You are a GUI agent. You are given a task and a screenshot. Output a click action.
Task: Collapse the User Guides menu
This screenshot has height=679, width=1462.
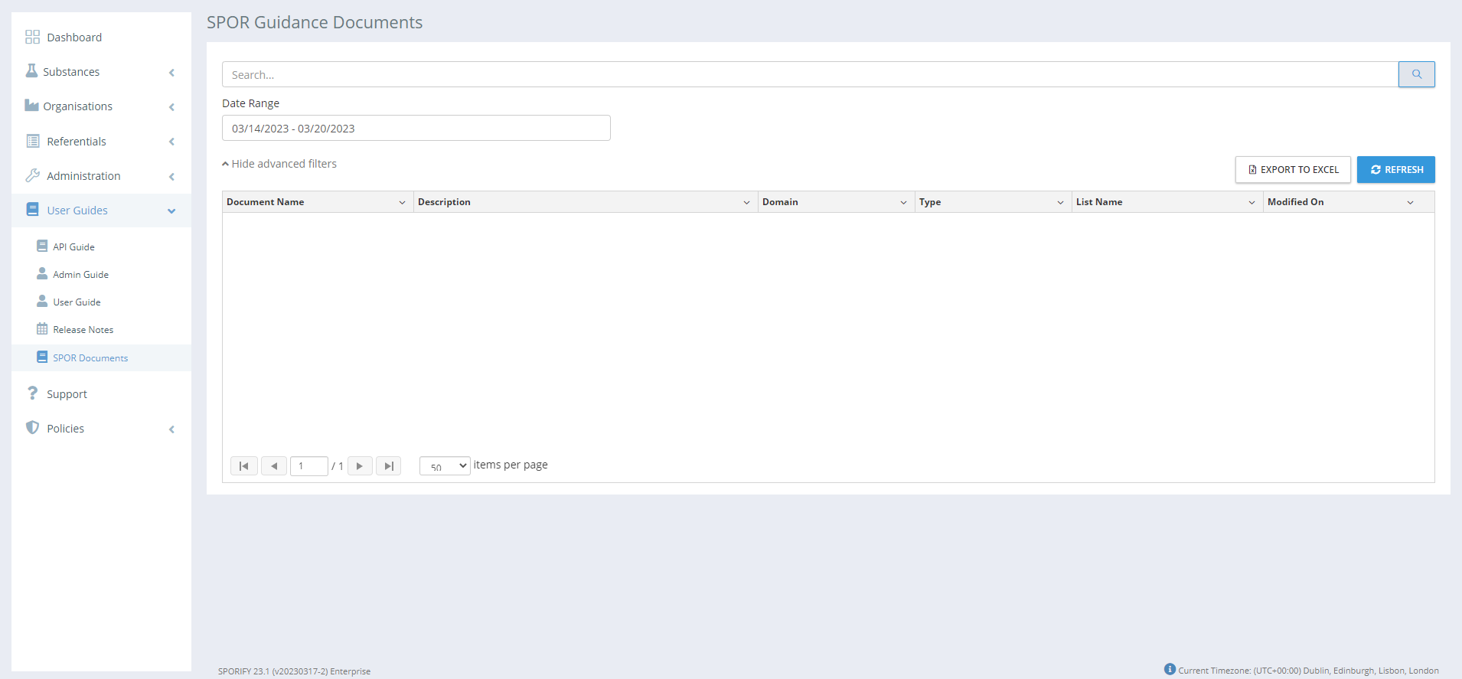pos(171,211)
